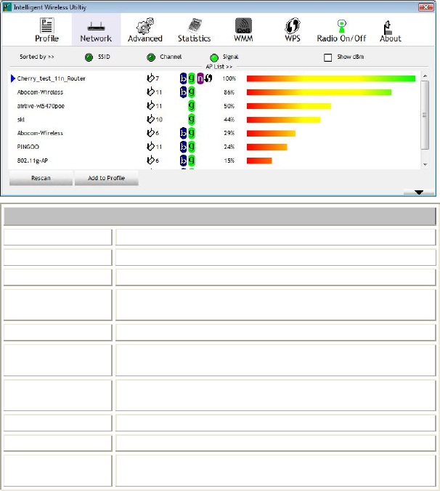Click 'g' mode icon in 802.11g-AP row

(192, 161)
